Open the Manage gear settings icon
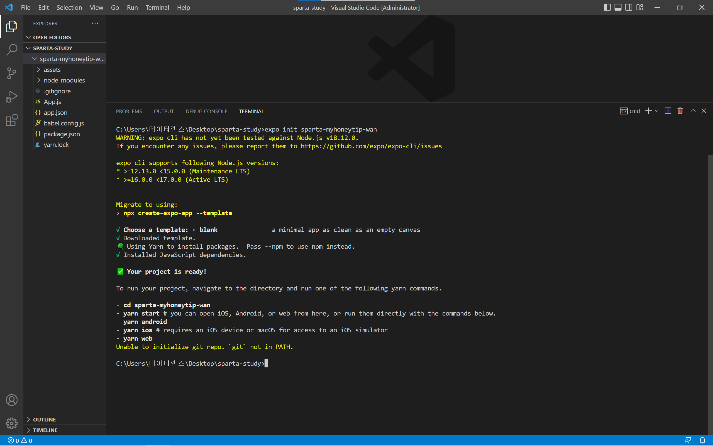The image size is (713, 446). (11, 423)
